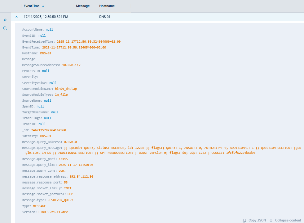This screenshot has height=223, width=304.
Task: Click the Severity field label
Action: 30,77
